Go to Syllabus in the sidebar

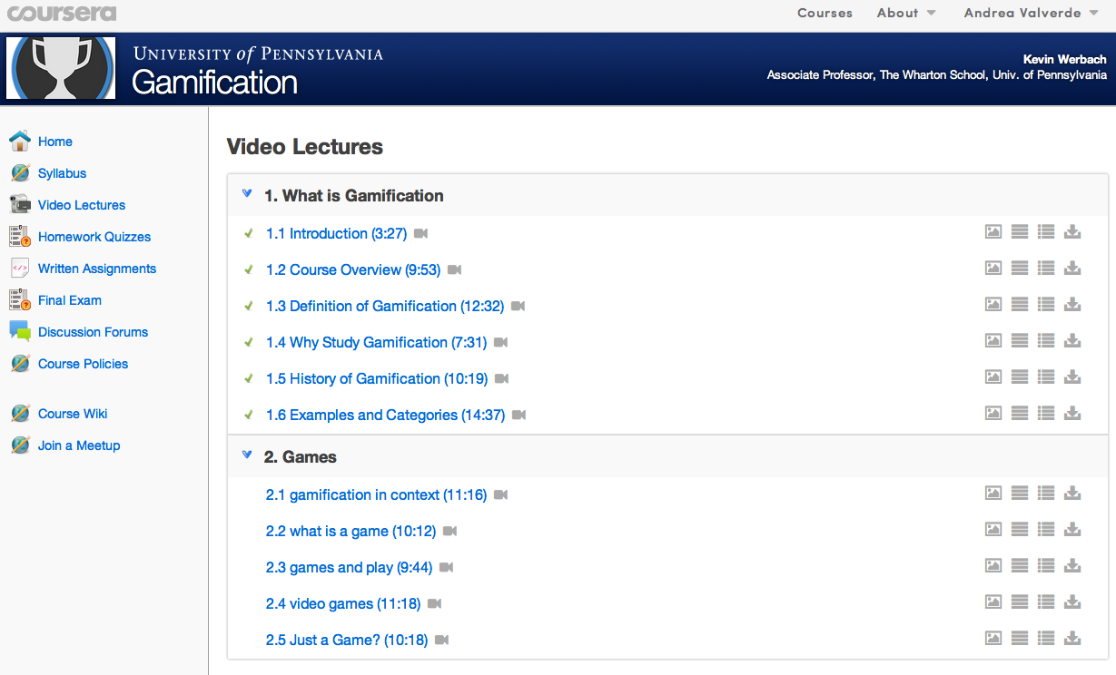coord(62,173)
